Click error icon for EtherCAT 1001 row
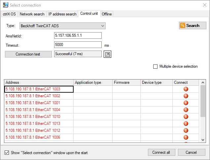Image resolution: width=210 pixels, height=160 pixels. 186,103
